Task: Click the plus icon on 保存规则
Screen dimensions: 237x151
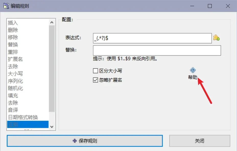Action: coord(75,141)
